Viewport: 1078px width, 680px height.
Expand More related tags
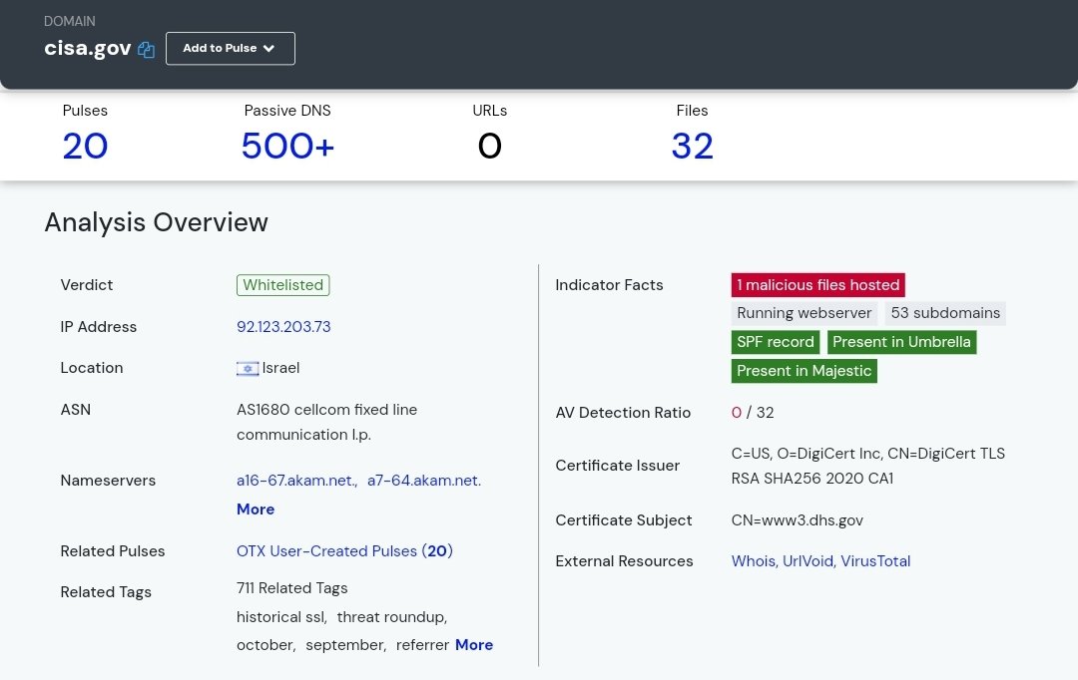(474, 645)
